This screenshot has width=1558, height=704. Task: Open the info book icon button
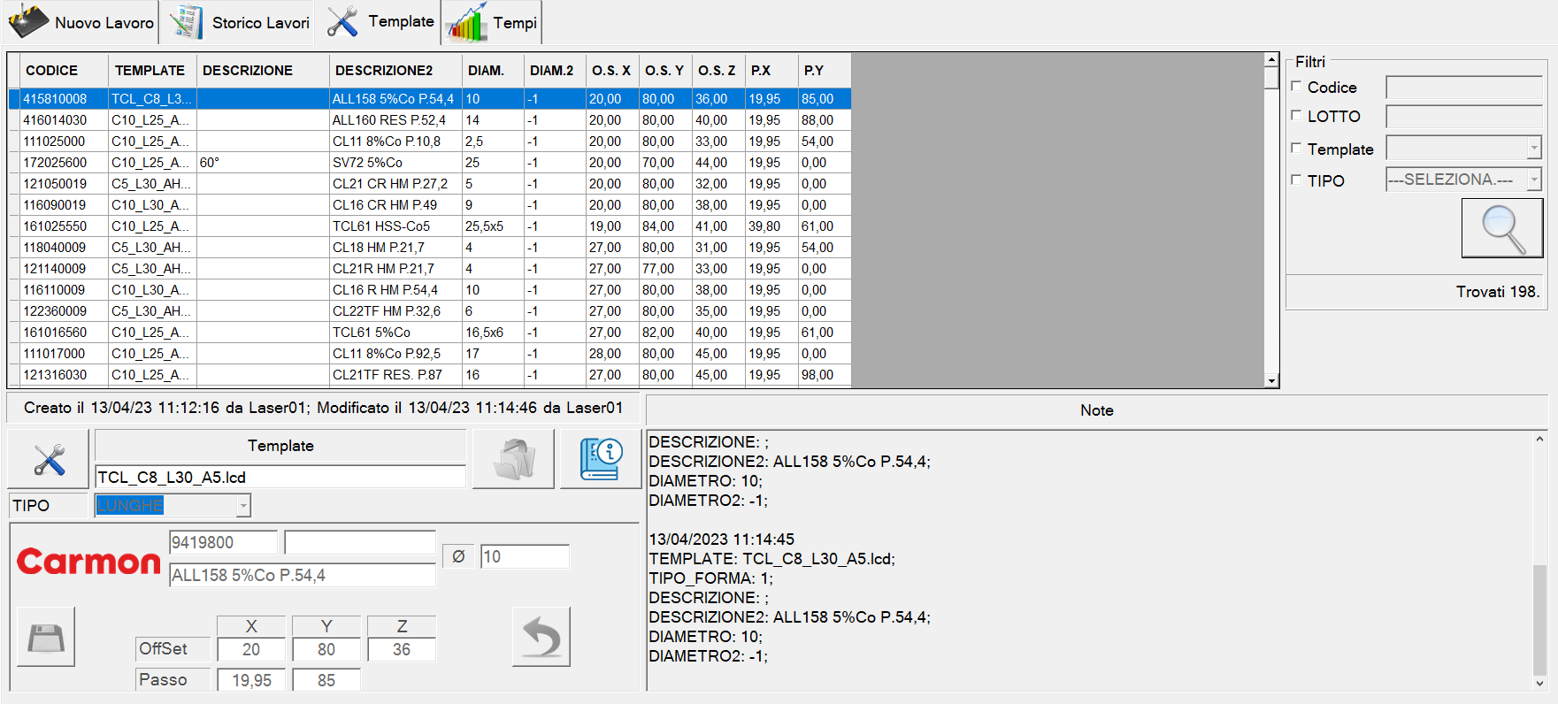[x=601, y=459]
